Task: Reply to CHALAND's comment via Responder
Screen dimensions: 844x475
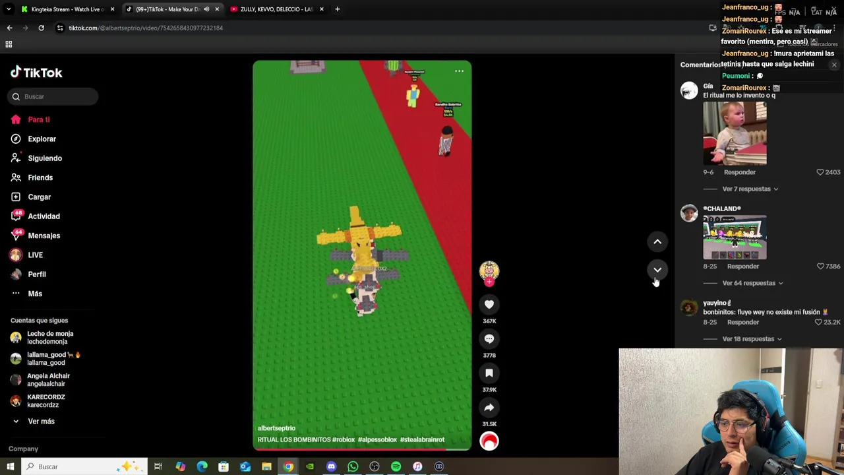Action: (x=743, y=267)
